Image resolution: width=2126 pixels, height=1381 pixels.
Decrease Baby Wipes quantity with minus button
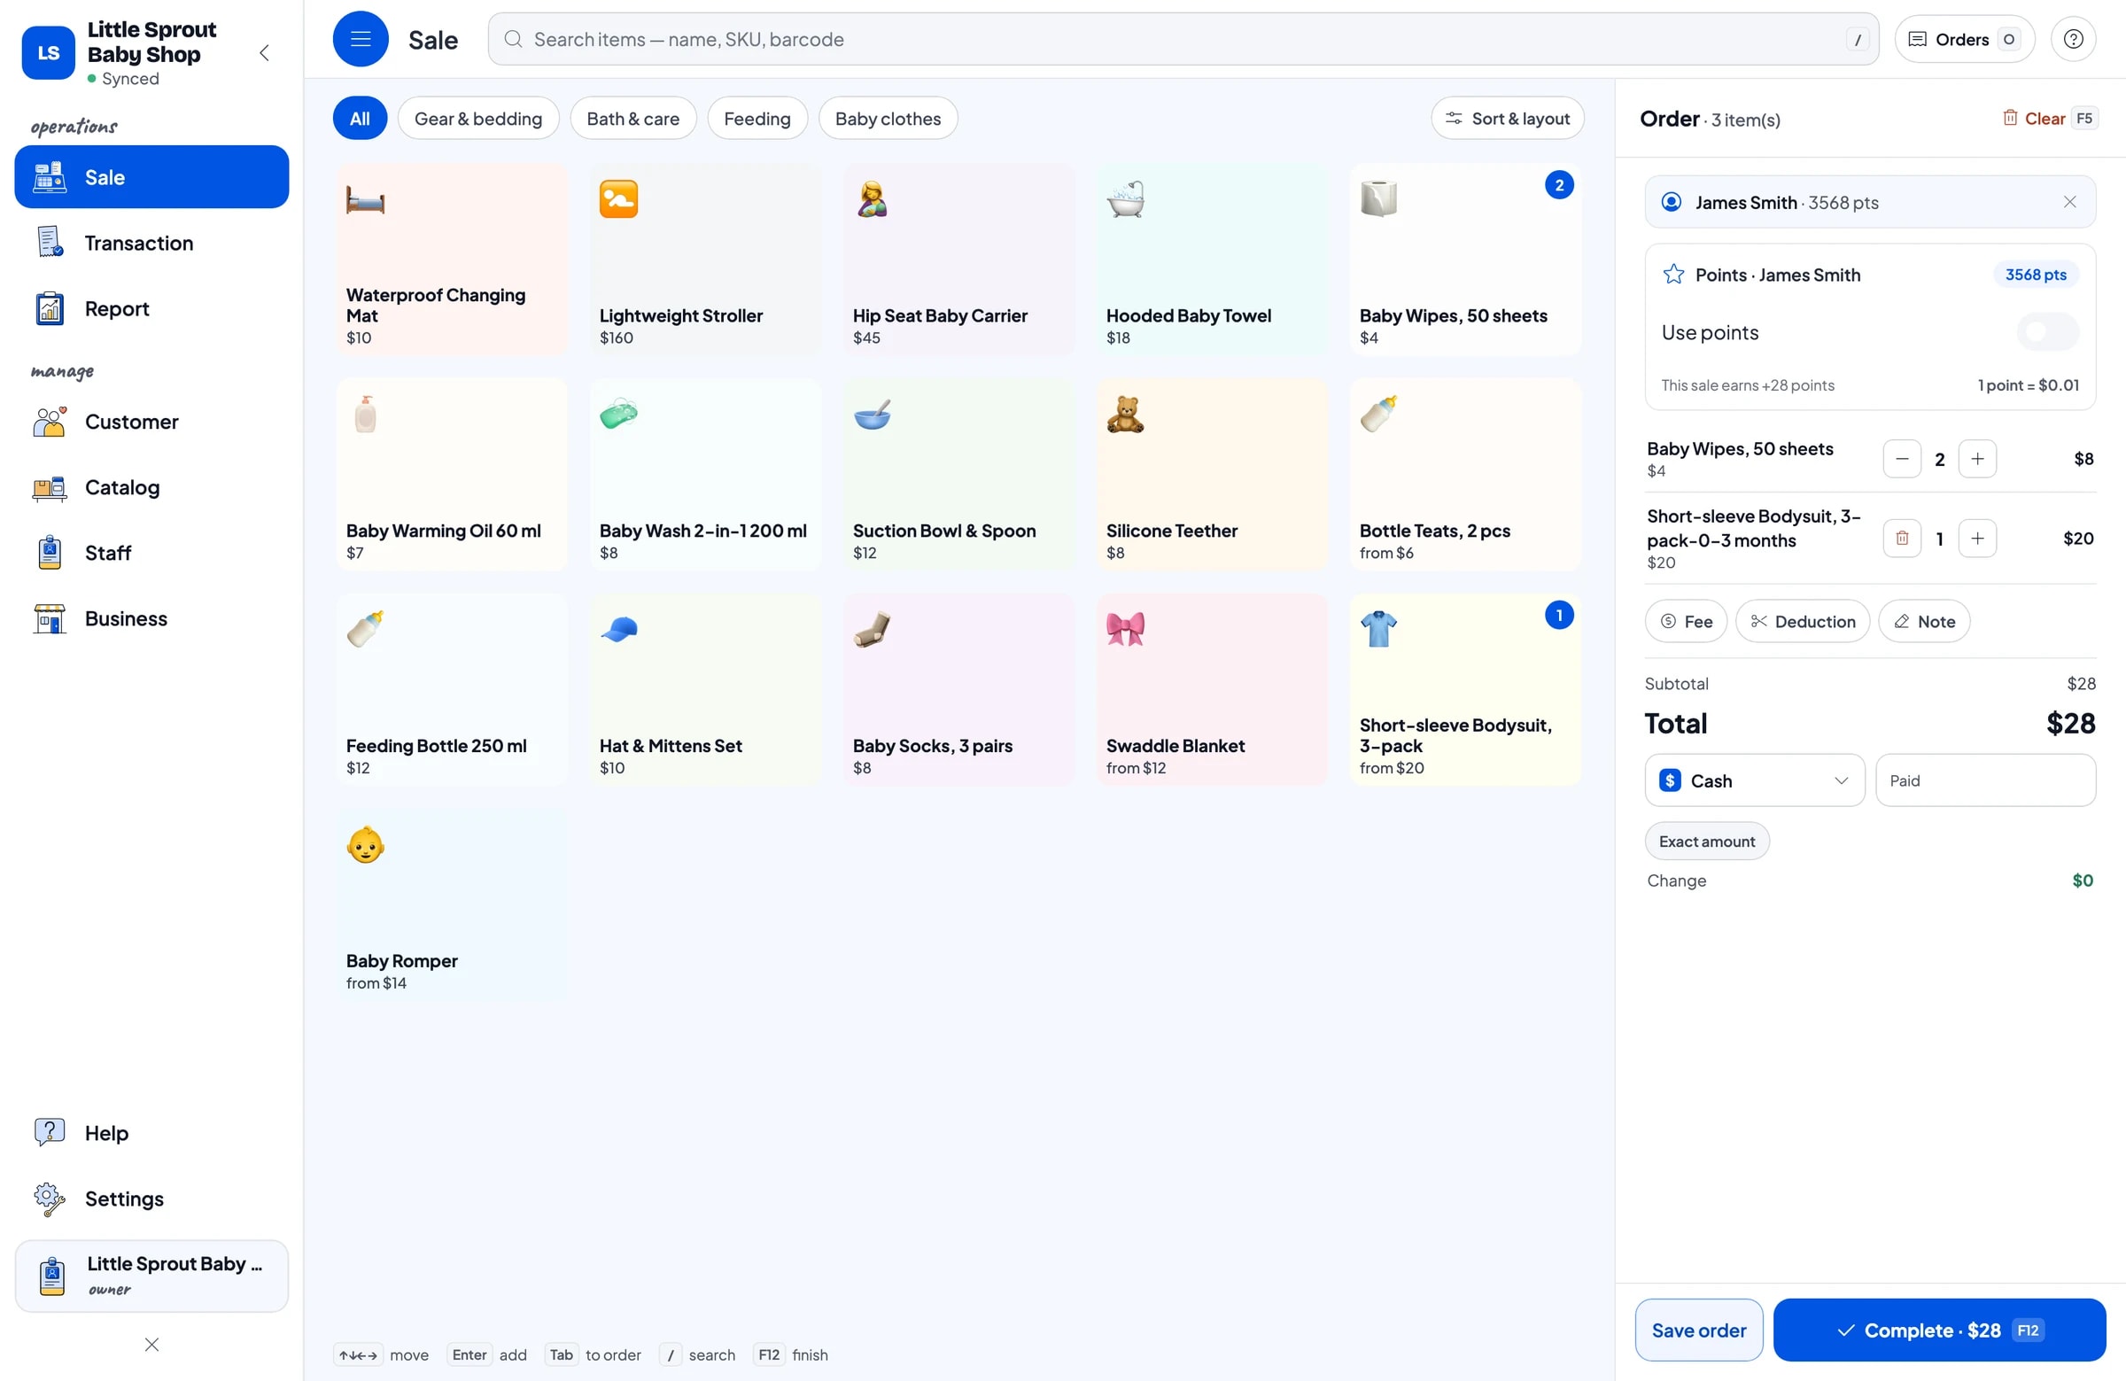click(x=1902, y=459)
